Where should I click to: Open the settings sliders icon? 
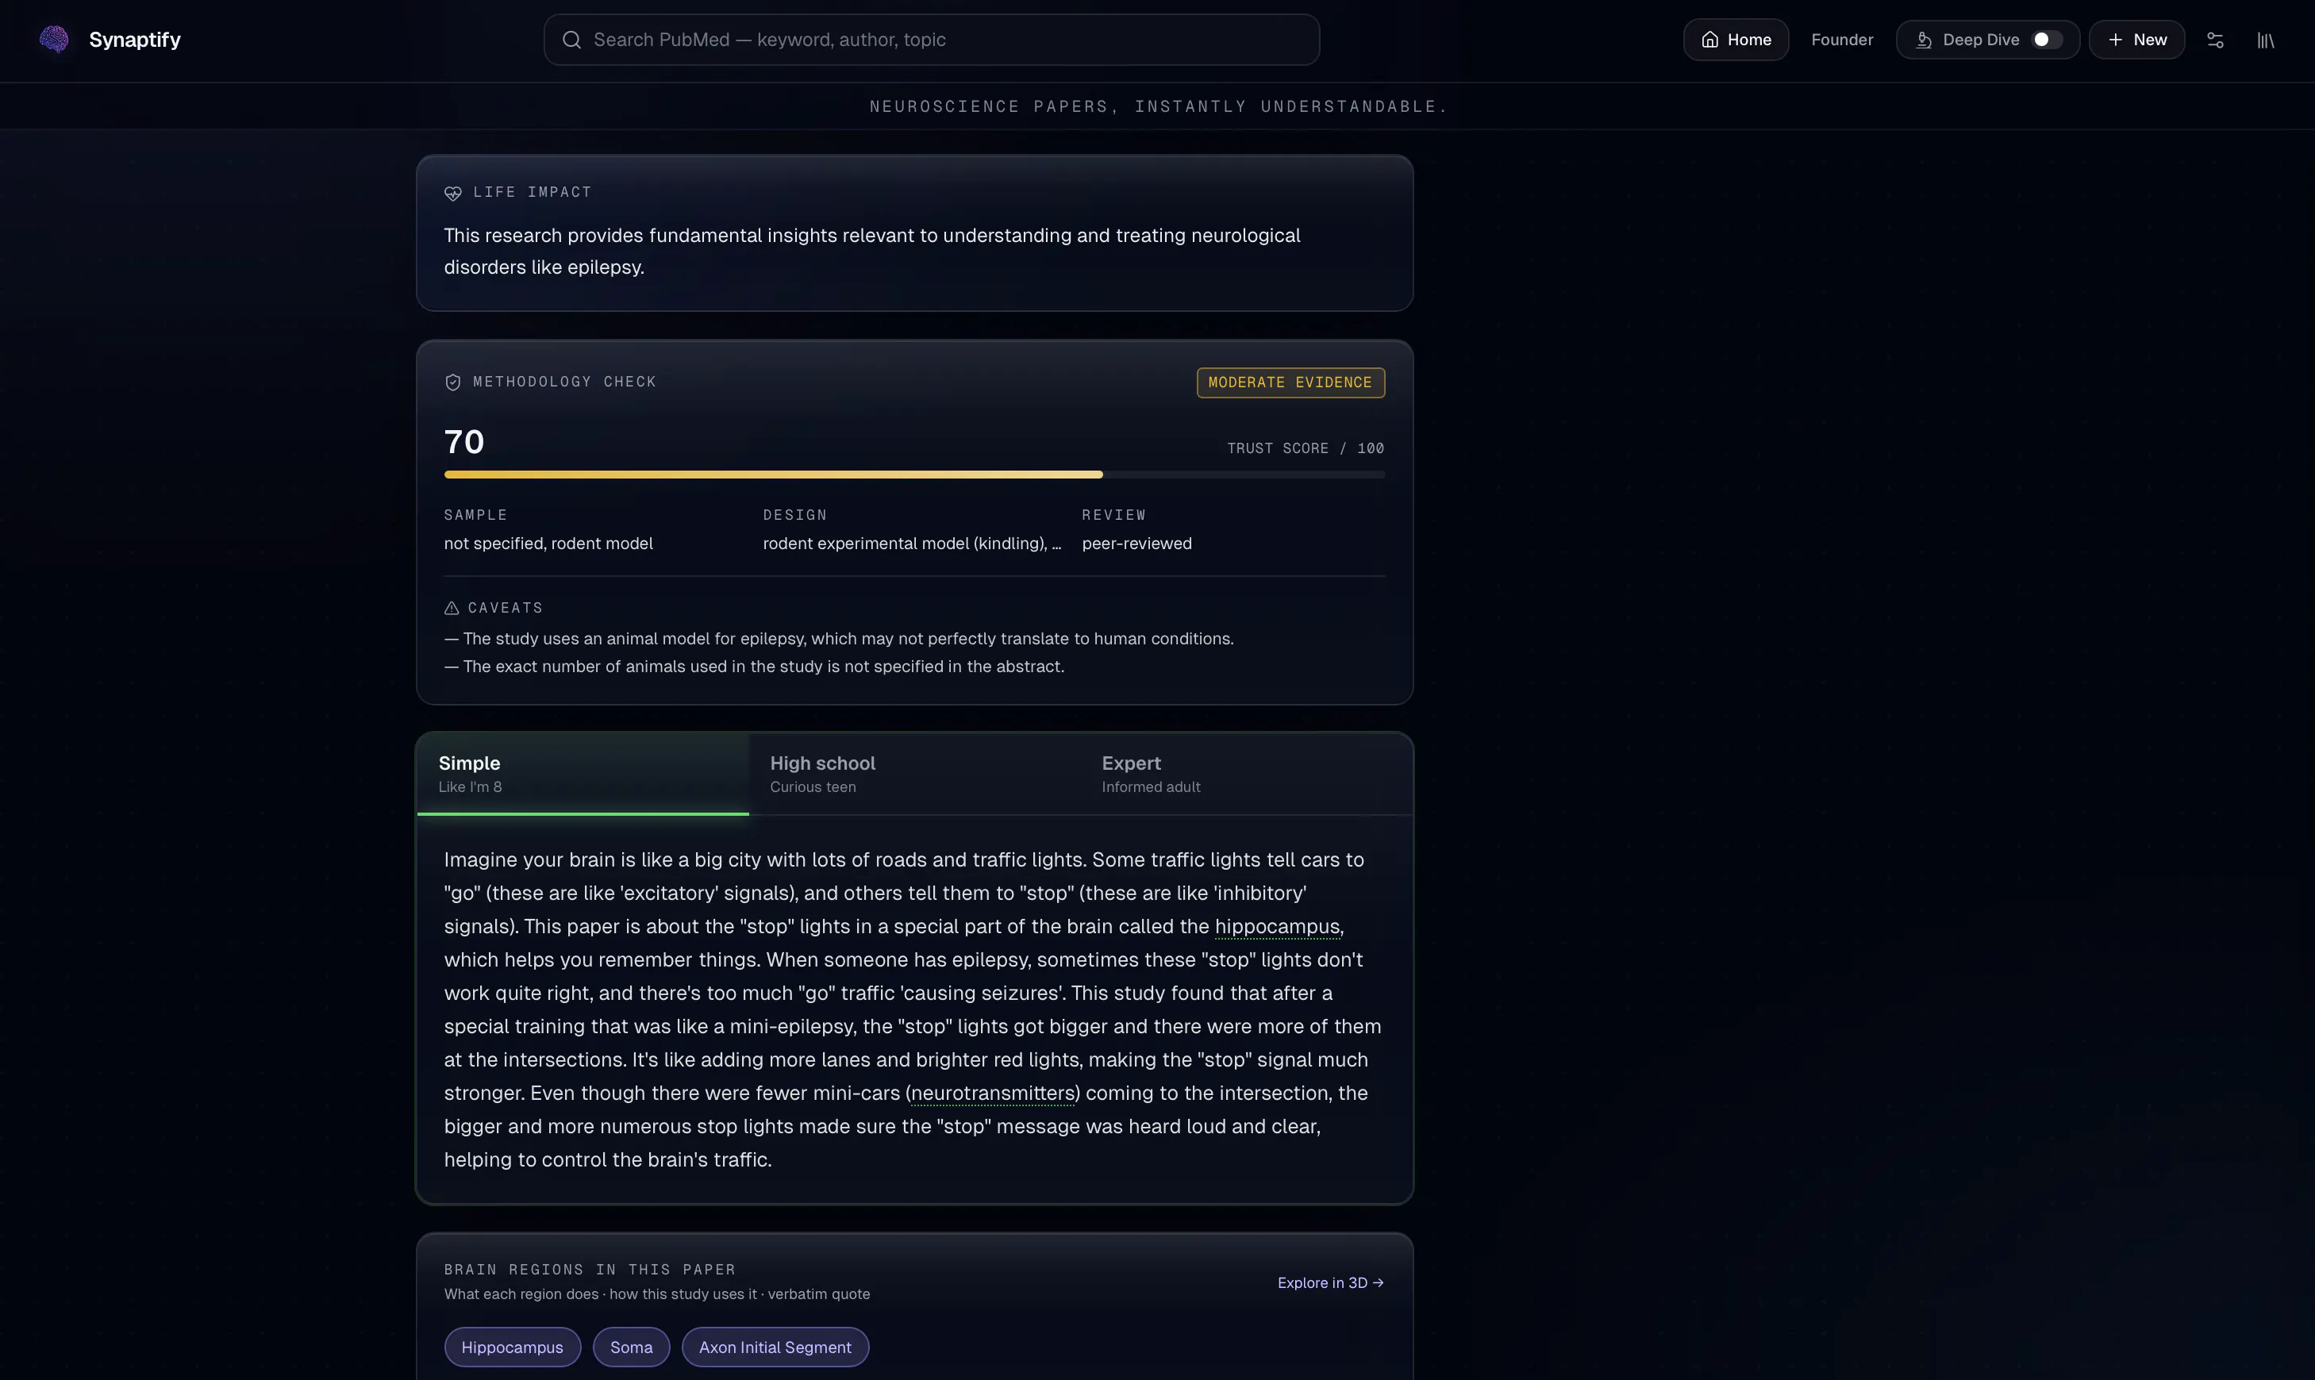point(2216,40)
